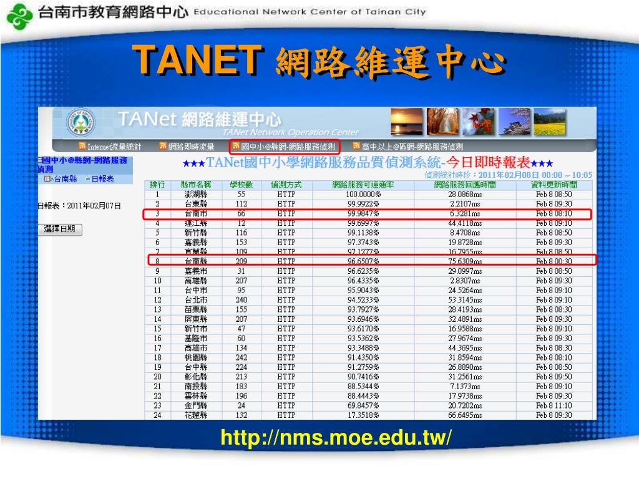Select the 台南縣 cell in rank 8 row
This screenshot has width=639, height=479.
[196, 261]
